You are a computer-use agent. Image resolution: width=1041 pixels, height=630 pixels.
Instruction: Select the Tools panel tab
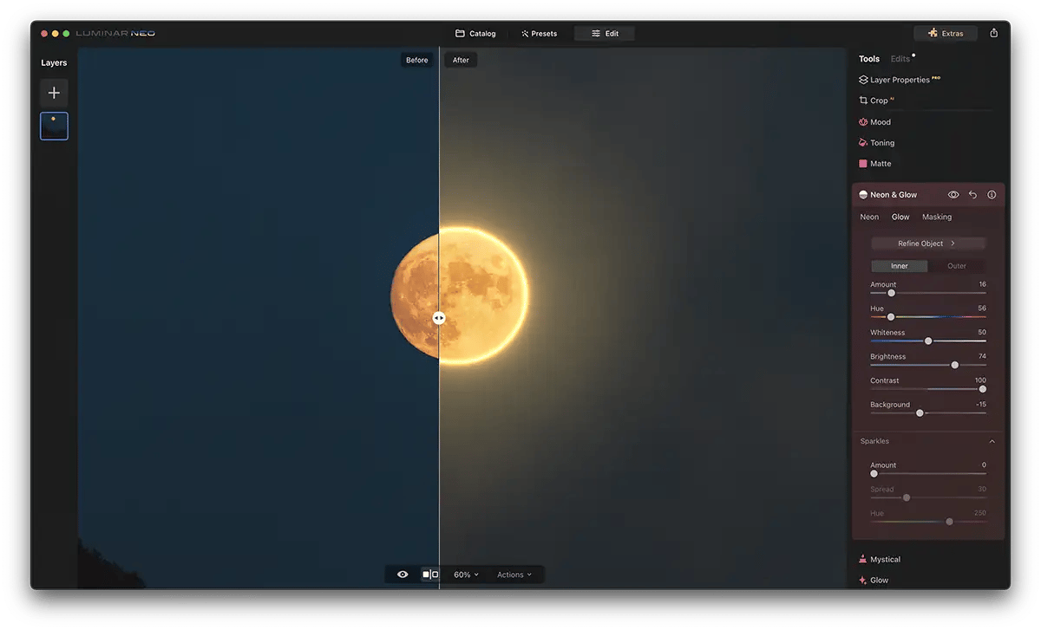(869, 59)
